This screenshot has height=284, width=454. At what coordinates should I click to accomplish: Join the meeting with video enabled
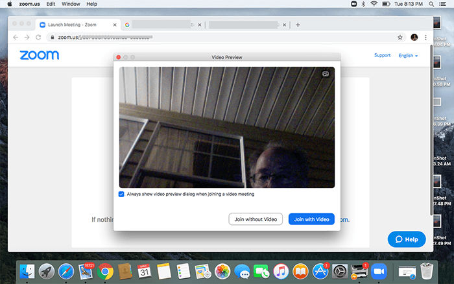[x=311, y=219]
